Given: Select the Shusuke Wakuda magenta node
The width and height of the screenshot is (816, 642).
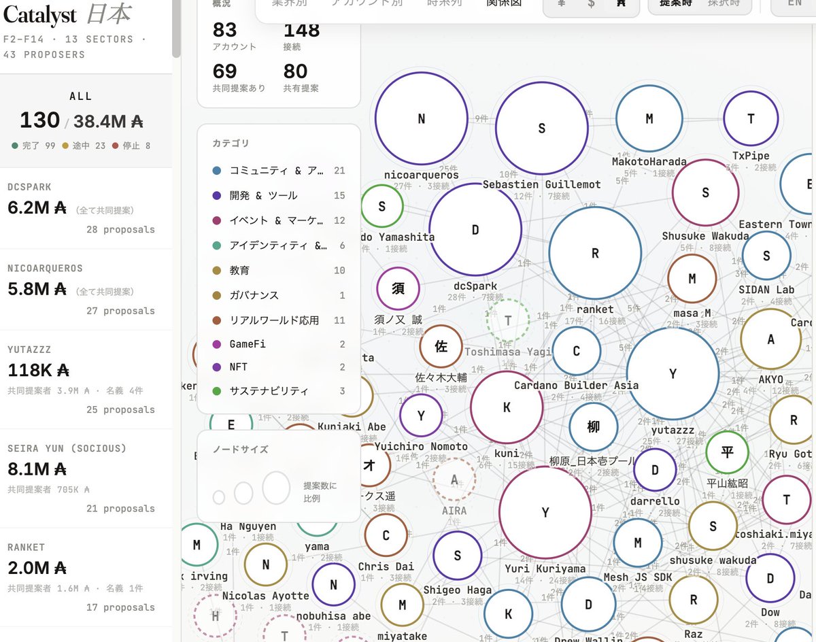Looking at the screenshot, I should (705, 192).
